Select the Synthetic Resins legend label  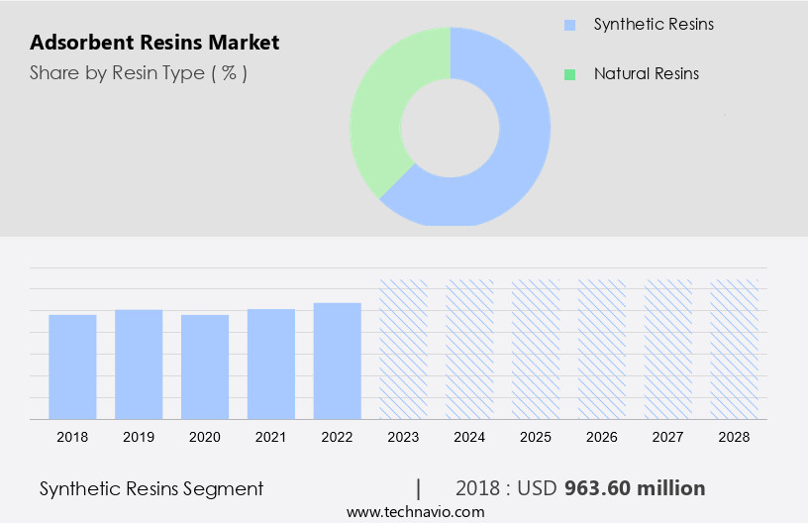pyautogui.click(x=653, y=25)
